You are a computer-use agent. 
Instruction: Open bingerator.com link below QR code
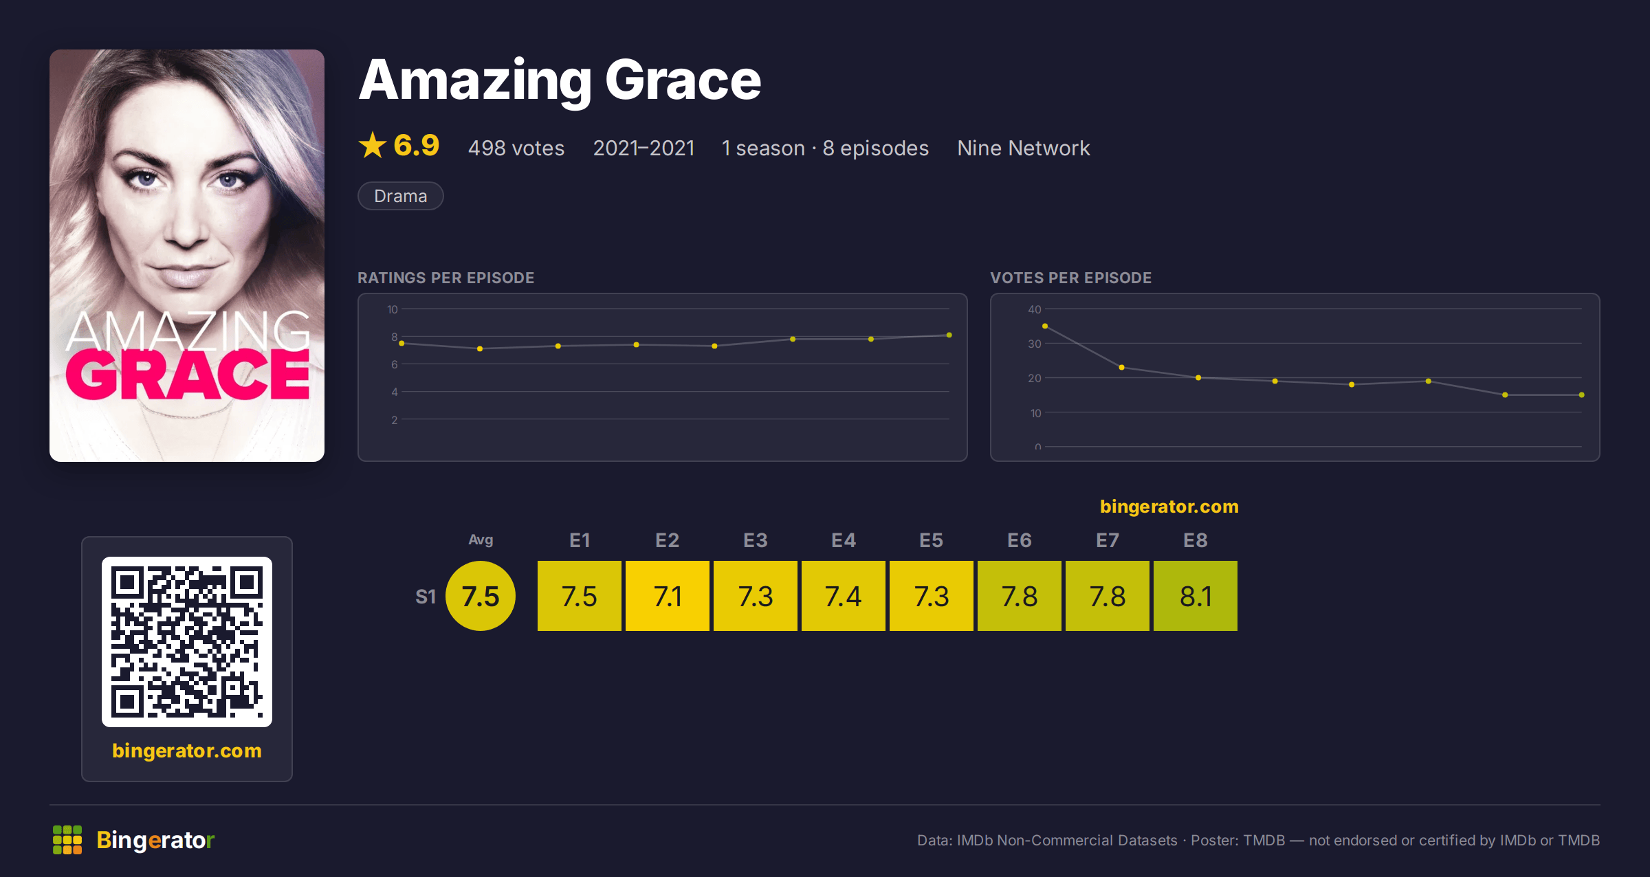tap(187, 751)
